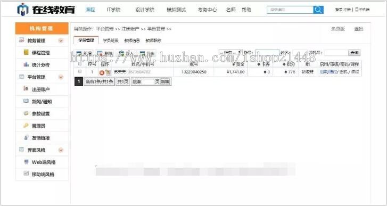
Task: Click the account cell 13223040250
Action: tap(194, 72)
